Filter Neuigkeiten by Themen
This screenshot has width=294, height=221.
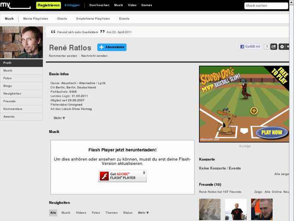point(112,213)
